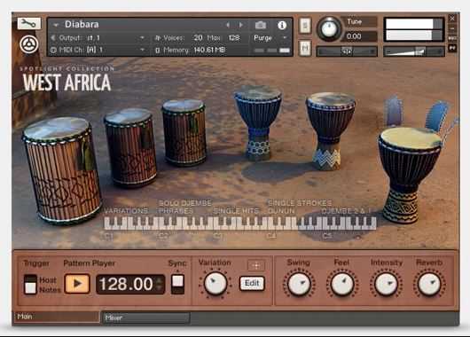Click the Memory 140.61 MB readout

tap(209, 50)
